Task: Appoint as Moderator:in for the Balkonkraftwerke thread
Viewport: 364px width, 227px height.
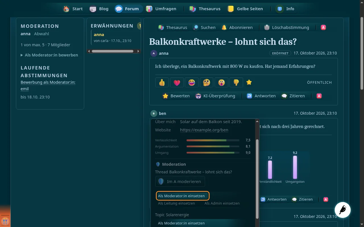Action: (183, 196)
